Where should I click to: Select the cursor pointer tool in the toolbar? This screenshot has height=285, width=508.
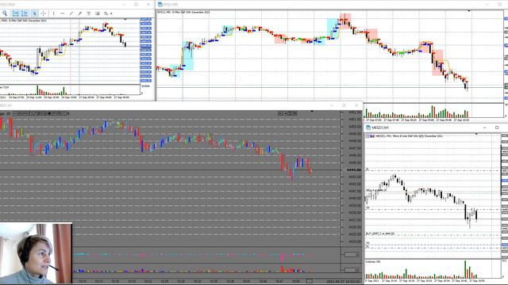[x=34, y=13]
